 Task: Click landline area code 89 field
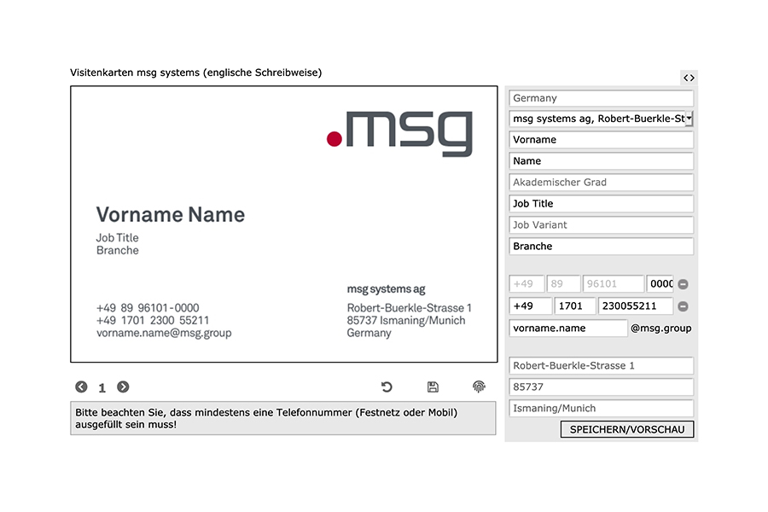(x=563, y=283)
